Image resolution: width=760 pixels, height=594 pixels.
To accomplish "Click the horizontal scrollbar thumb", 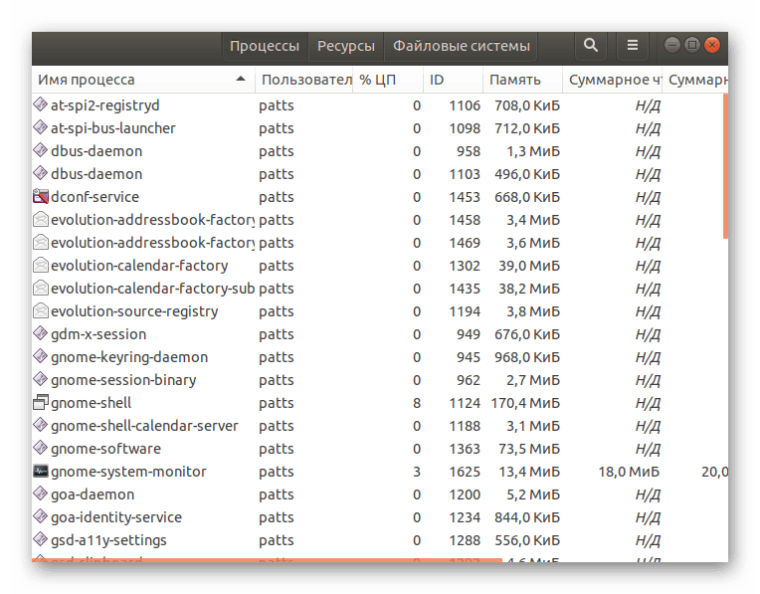I will pyautogui.click(x=267, y=560).
